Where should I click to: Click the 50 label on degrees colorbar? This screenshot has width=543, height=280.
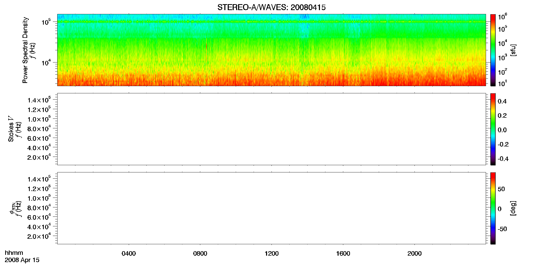click(501, 189)
